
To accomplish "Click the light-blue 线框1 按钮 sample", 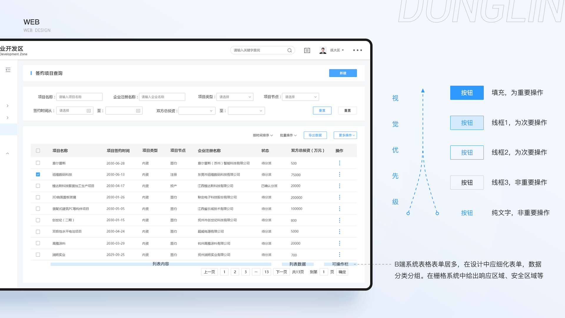I will 467,123.
